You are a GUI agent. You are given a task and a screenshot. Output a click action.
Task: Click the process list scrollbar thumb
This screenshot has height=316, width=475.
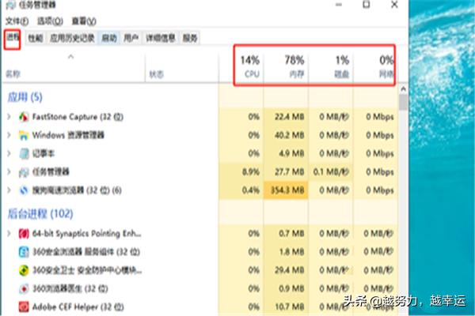(403, 102)
